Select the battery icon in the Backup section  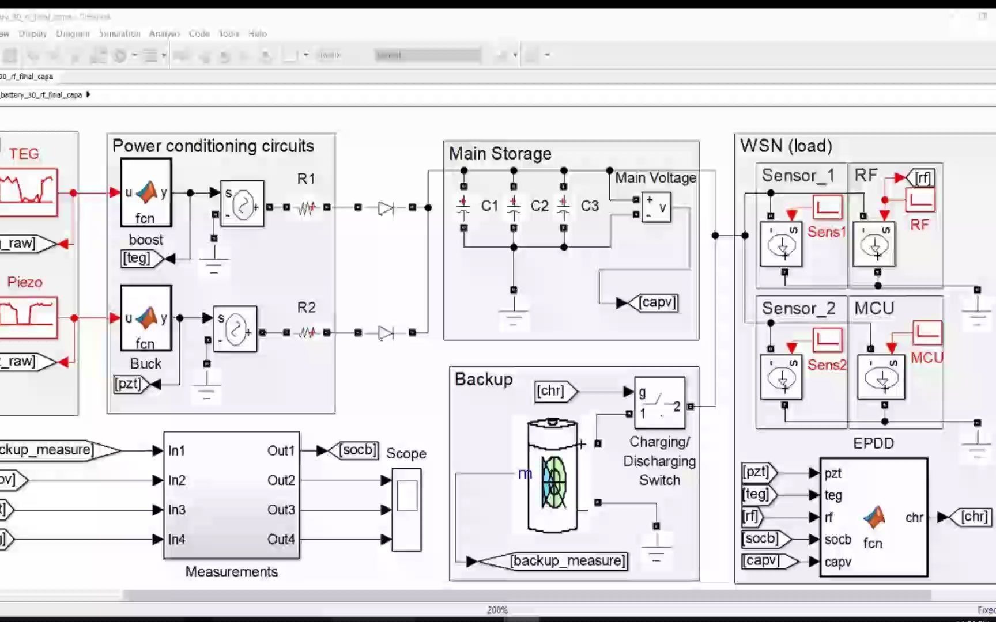[x=553, y=478]
